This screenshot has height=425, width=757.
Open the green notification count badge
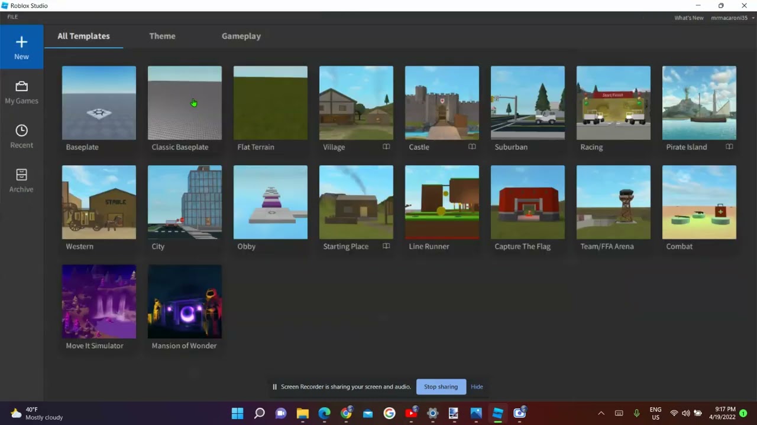pyautogui.click(x=743, y=413)
